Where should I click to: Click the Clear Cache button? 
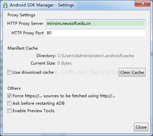132,72
